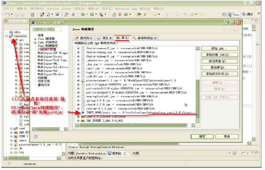Image resolution: width=265 pixels, height=170 pixels.
Task: Click the resource project icon in Package Explorer
Action: (11, 36)
